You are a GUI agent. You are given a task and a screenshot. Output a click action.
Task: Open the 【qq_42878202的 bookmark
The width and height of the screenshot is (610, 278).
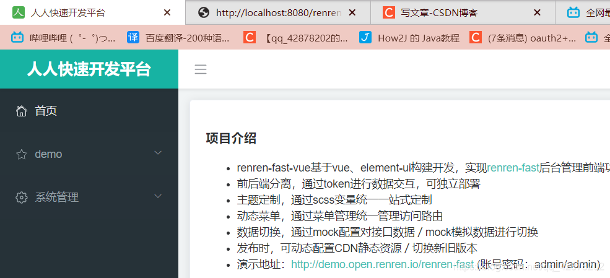295,38
